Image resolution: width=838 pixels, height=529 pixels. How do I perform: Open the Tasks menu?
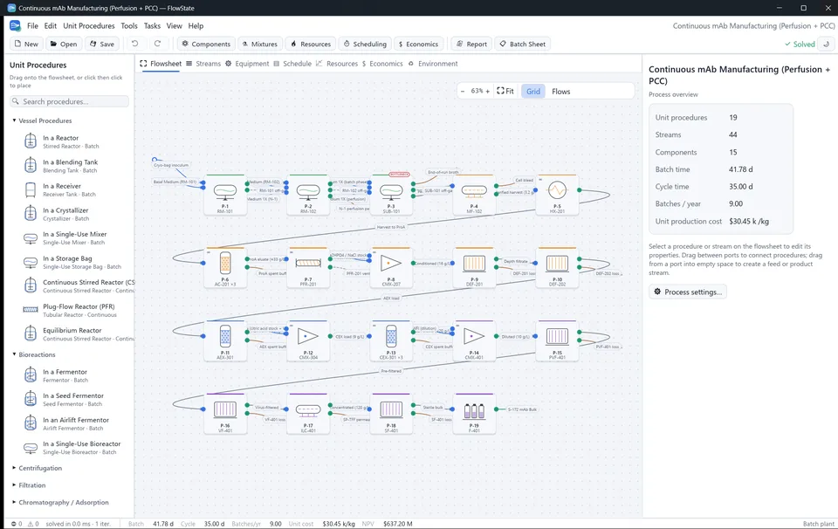(152, 25)
